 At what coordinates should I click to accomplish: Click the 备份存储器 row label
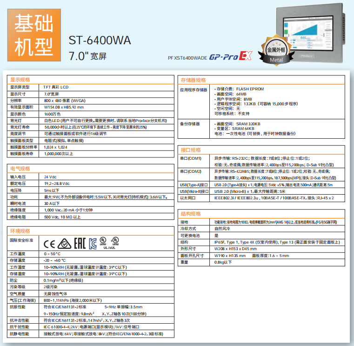190,124
